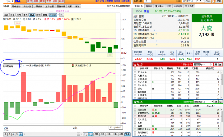Switch to the 分點K線 tab
Image resolution: width=224 pixels, height=137 pixels.
[27, 7]
